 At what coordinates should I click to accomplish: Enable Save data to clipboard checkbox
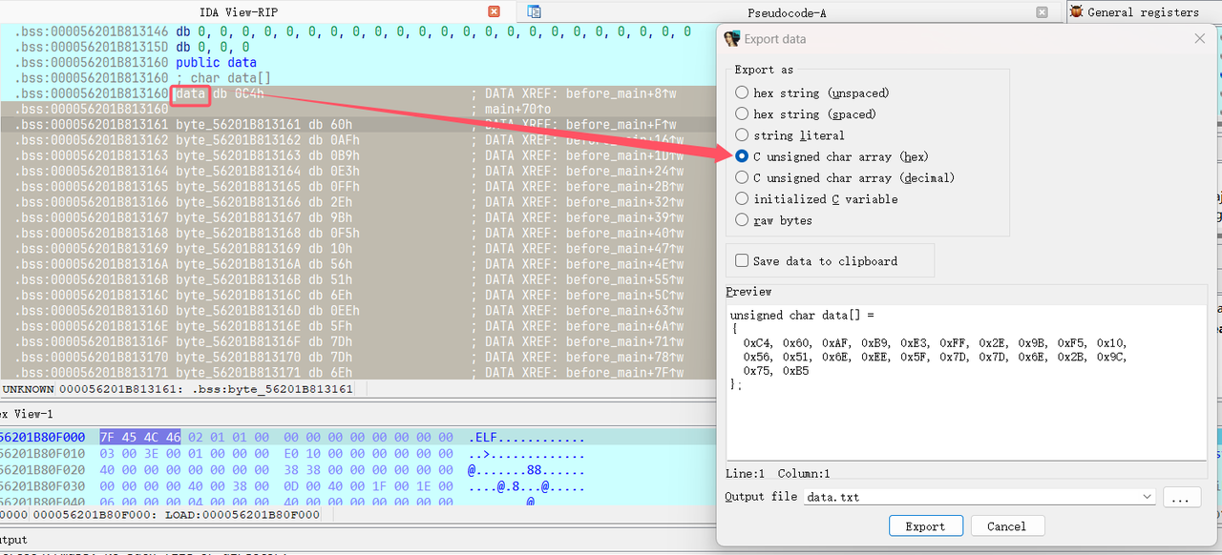click(742, 261)
